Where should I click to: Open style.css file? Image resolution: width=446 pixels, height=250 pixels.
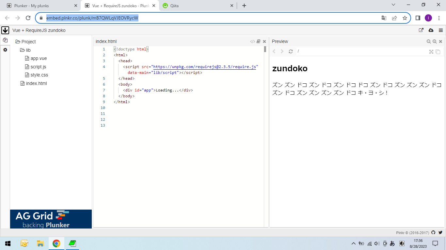point(37,75)
